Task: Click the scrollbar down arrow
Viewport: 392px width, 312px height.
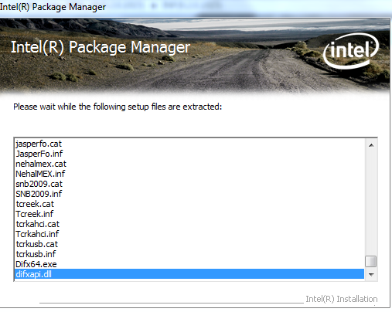Action: [x=371, y=274]
